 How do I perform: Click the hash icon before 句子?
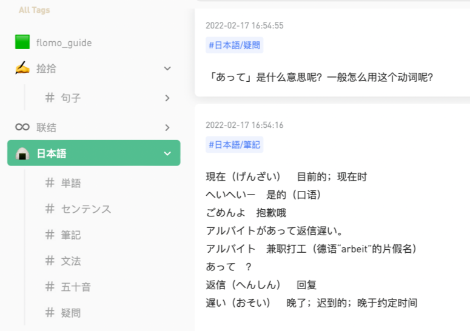pos(50,98)
